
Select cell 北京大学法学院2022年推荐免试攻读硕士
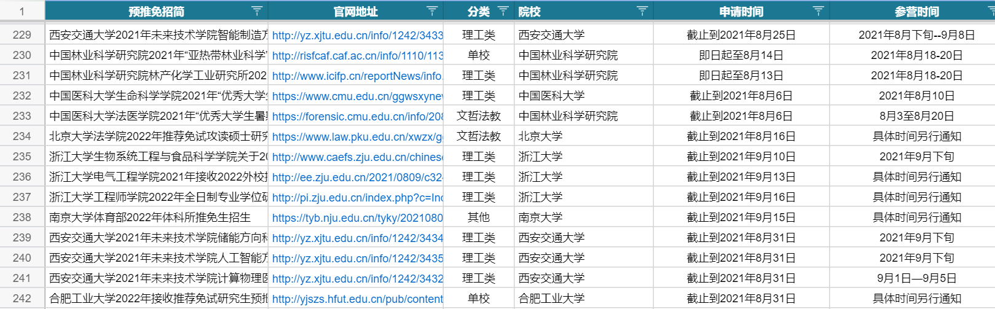point(157,136)
